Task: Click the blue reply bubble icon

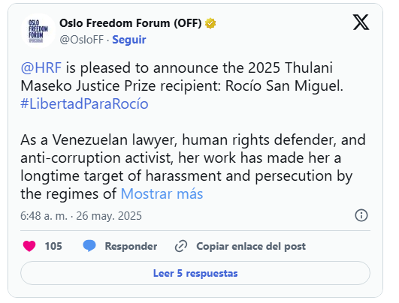Action: coord(89,246)
